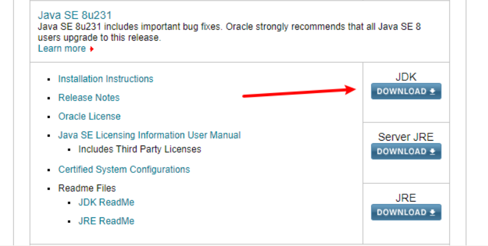
Task: Open the Certified System Configurations link
Action: pyautogui.click(x=124, y=170)
